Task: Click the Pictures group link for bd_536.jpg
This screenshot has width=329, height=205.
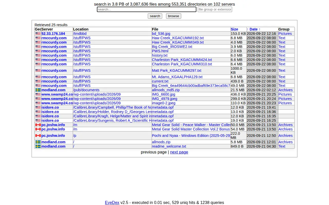Action: tap(285, 34)
